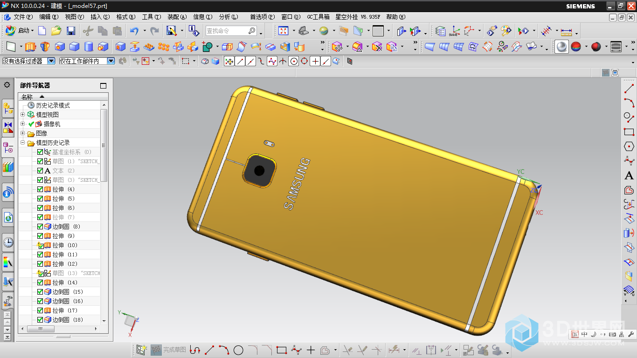Screen dimensions: 637x358
Task: Toggle the 拉伸 (9) feature checkbox
Action: pyautogui.click(x=40, y=236)
